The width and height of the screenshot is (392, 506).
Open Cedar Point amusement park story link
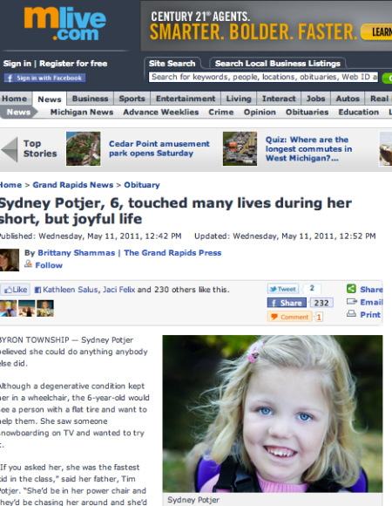tap(159, 148)
